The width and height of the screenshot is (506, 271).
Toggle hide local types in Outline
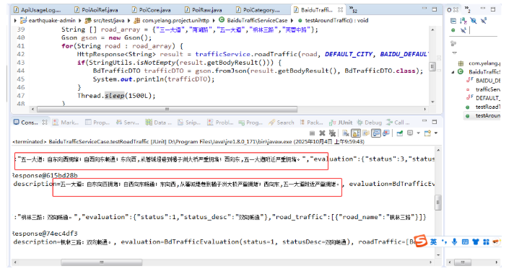point(463,30)
